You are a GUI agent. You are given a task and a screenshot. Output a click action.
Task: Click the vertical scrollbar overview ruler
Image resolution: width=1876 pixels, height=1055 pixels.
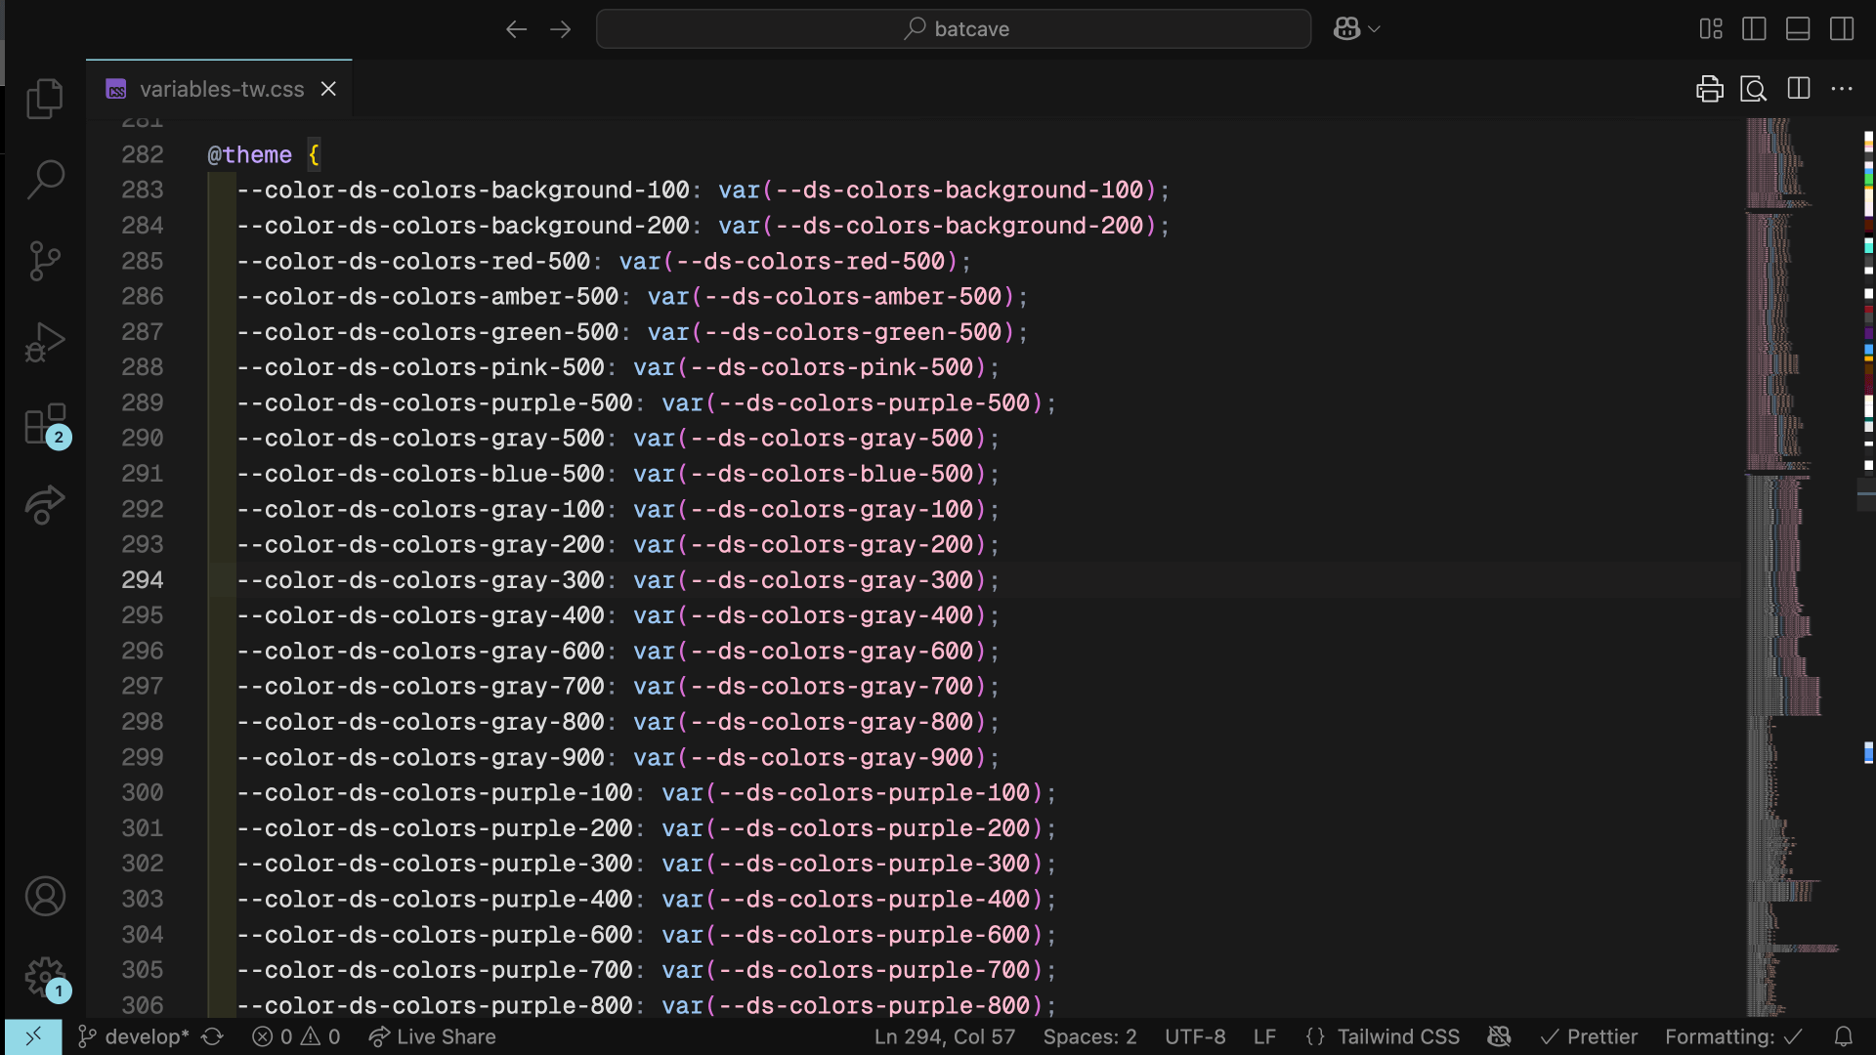(1868, 567)
